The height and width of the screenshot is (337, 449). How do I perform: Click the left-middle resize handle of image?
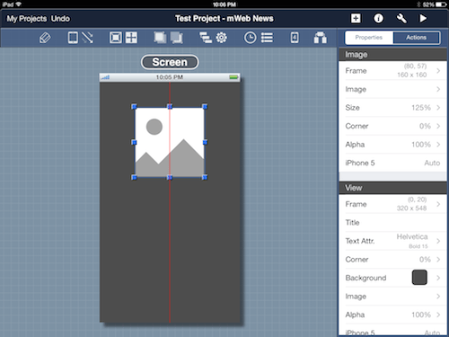[134, 142]
